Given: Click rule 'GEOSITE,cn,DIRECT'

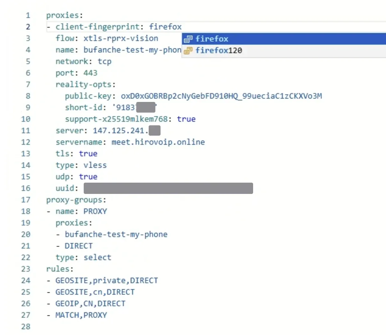Looking at the screenshot, I should (x=95, y=292).
